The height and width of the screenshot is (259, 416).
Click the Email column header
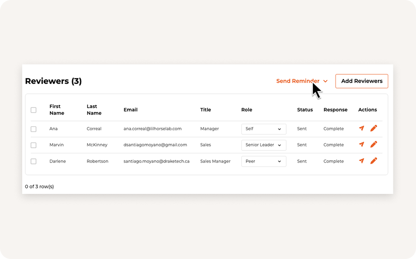tap(130, 110)
